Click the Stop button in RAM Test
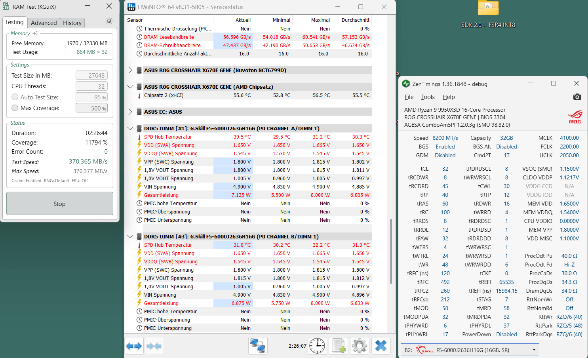588x358 pixels. [x=60, y=204]
